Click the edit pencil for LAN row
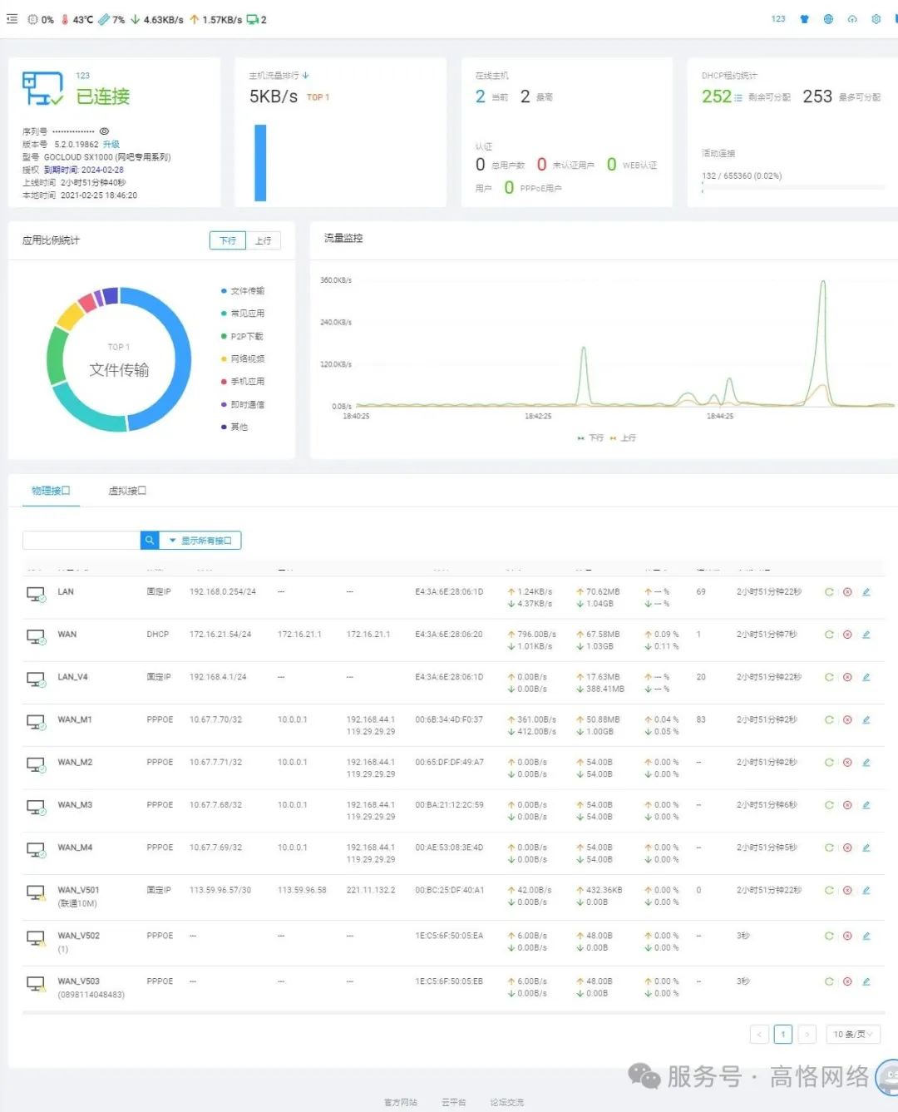Viewport: 898px width, 1112px height. [866, 592]
